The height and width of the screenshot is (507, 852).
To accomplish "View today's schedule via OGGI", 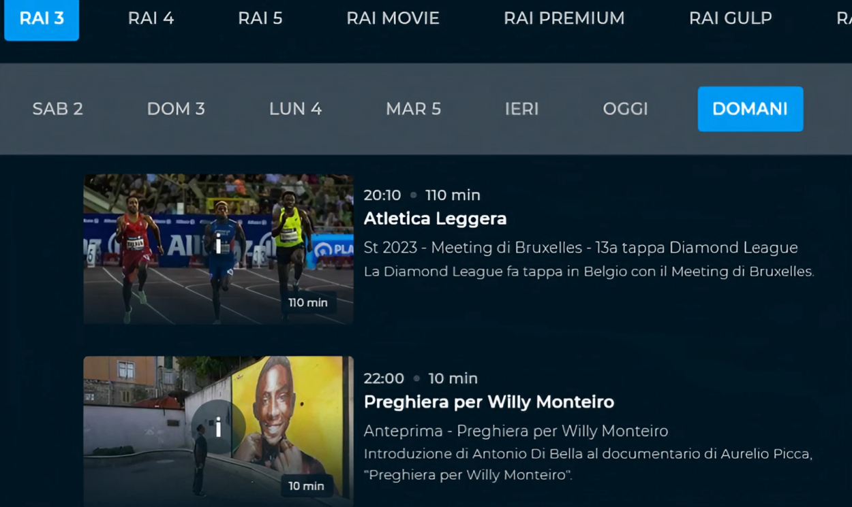I will 625,109.
